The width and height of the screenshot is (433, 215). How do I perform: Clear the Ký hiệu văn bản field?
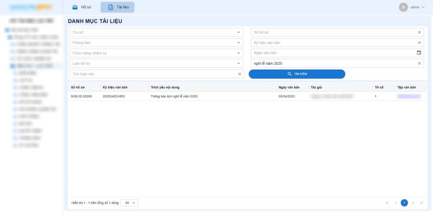(x=419, y=43)
